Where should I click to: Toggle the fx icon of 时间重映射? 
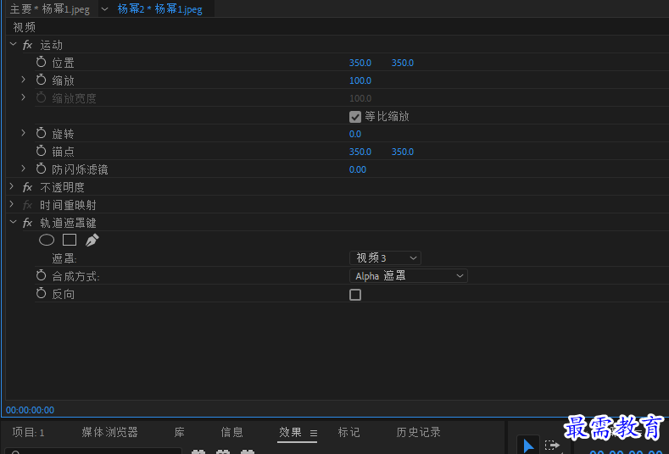[27, 205]
